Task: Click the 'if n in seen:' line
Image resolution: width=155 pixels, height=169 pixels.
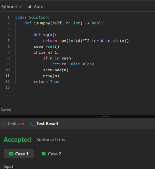Action: click(x=58, y=58)
